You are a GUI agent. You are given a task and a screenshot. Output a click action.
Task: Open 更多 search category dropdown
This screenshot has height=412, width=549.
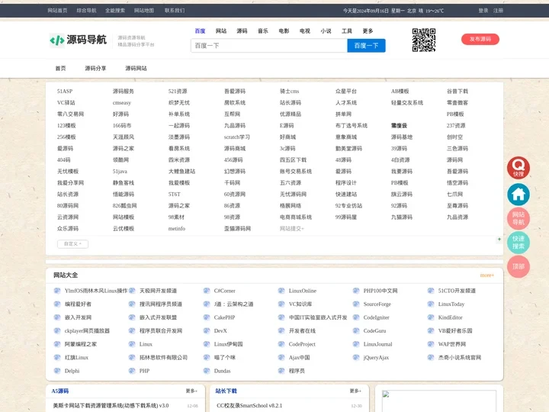click(x=368, y=31)
